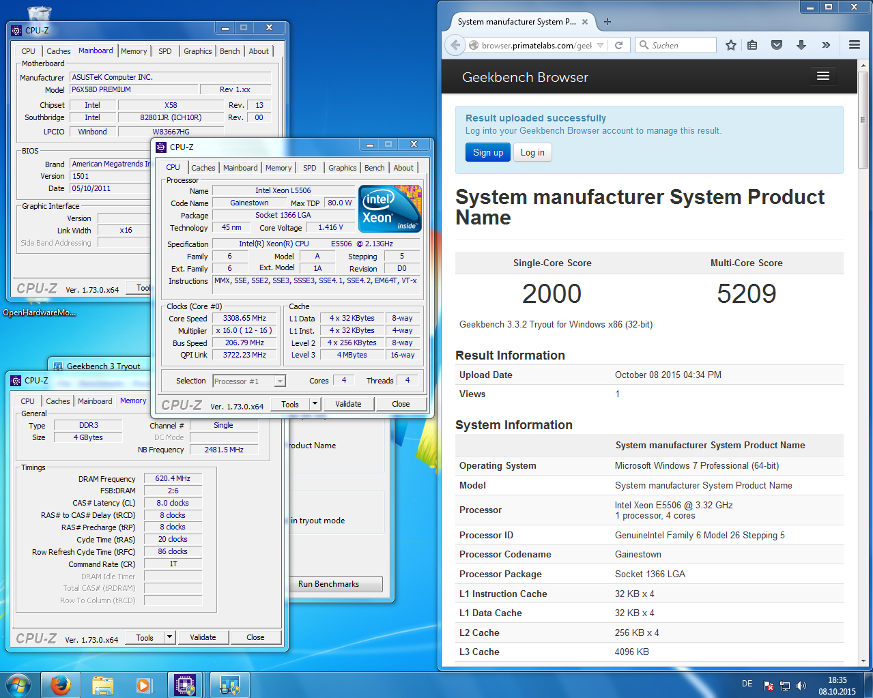Launch Windows Media Player taskbar icon
Viewport: 873px width, 698px height.
[143, 685]
